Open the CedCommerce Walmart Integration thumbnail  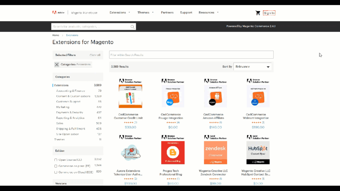pyautogui.click(x=258, y=96)
